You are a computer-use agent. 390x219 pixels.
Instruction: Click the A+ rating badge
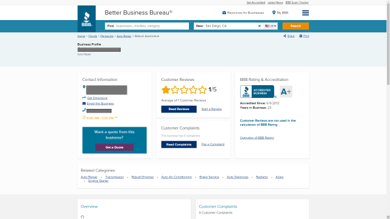coord(286,92)
